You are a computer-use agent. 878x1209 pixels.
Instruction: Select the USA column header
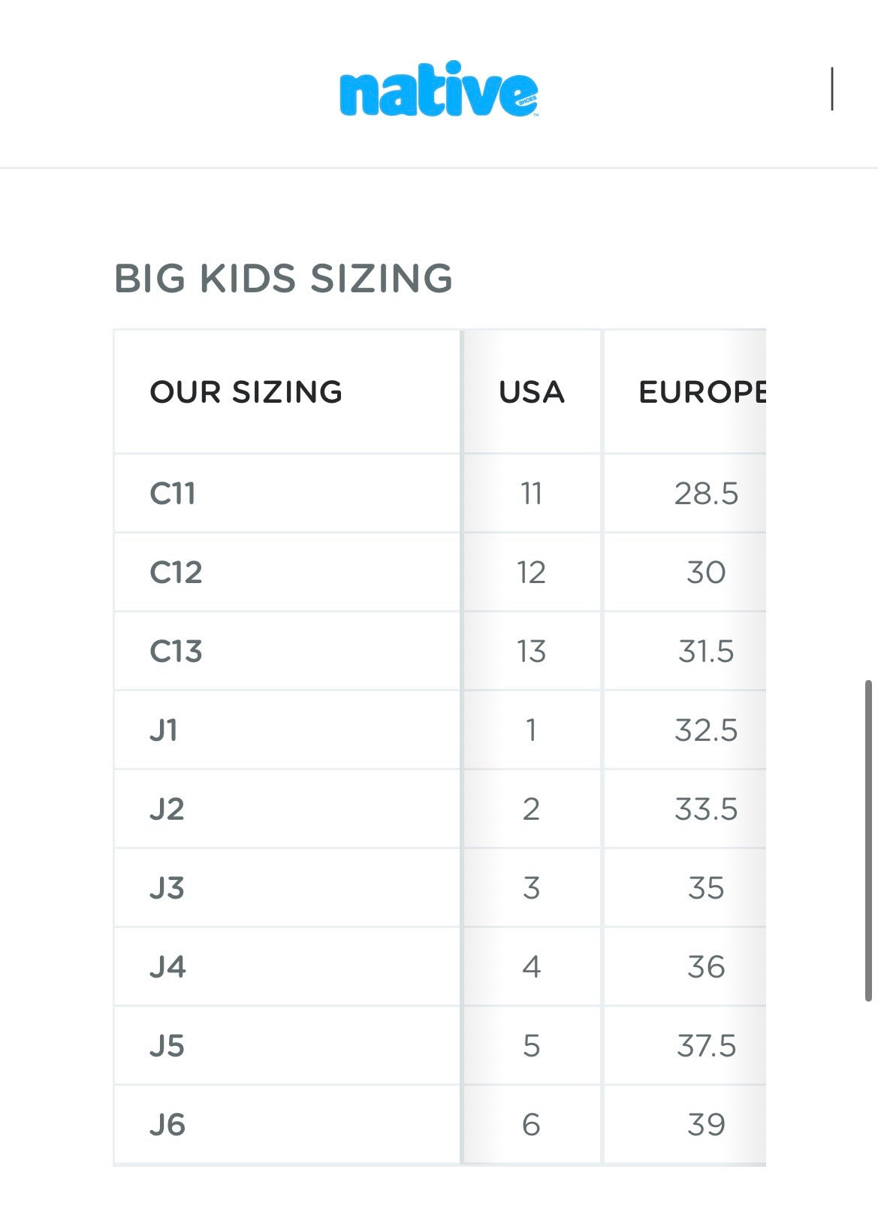click(532, 392)
